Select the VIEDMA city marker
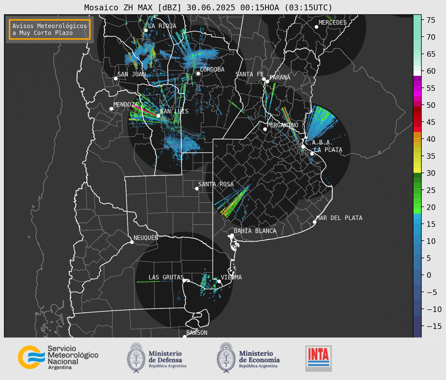This screenshot has height=380, width=446. point(219,281)
